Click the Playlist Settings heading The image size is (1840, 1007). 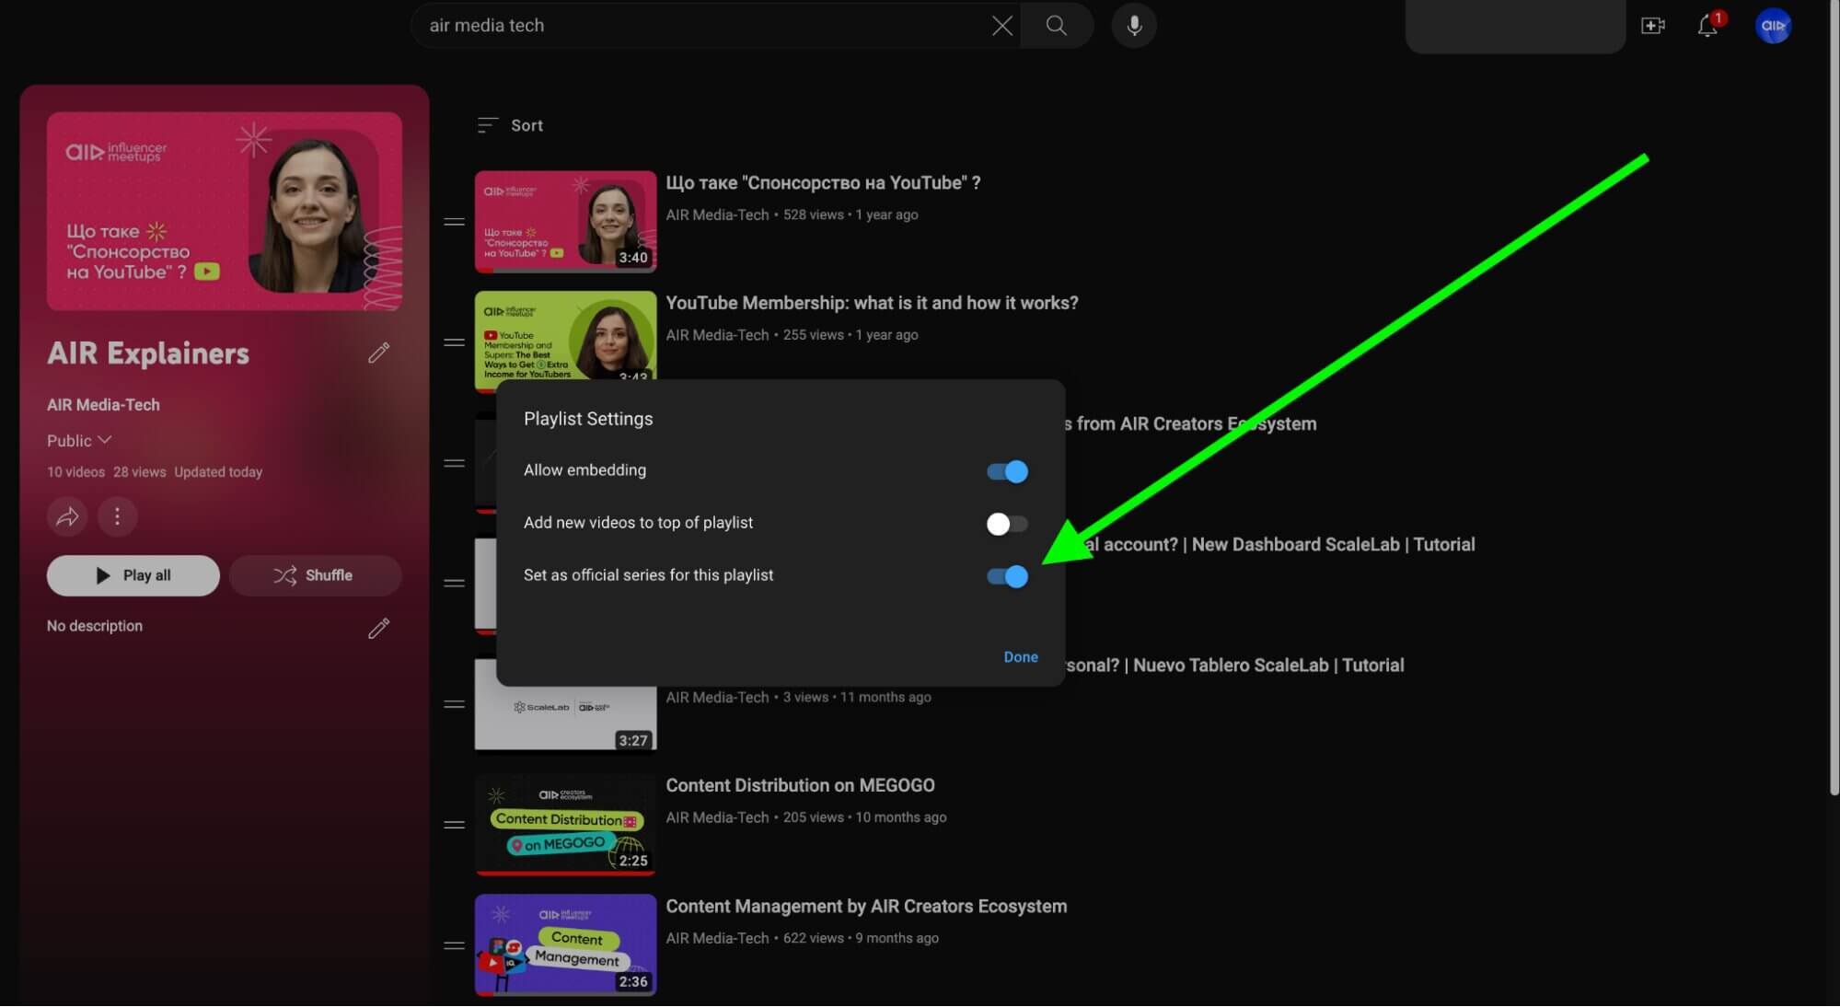(x=588, y=419)
